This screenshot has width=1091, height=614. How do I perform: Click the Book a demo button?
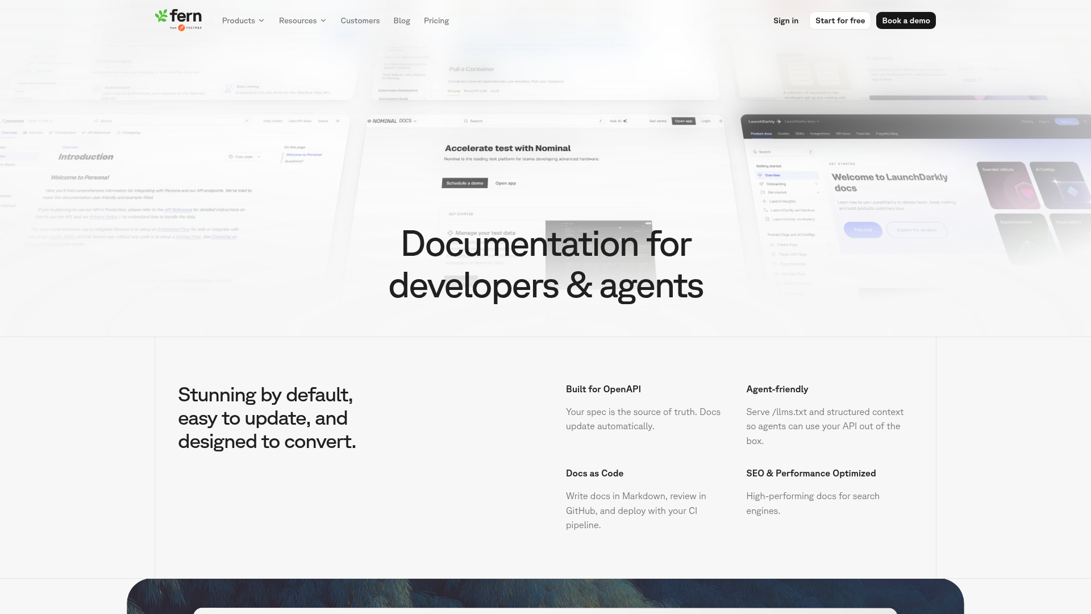point(906,20)
